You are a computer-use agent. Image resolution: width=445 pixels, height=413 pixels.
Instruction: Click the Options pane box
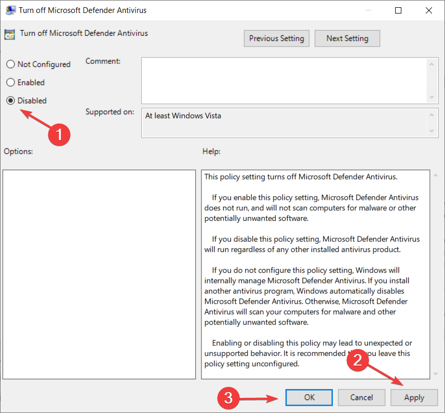click(99, 274)
